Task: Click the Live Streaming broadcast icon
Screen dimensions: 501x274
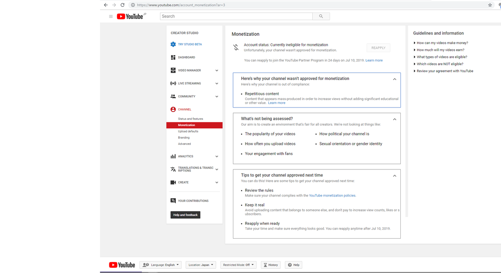Action: click(173, 83)
